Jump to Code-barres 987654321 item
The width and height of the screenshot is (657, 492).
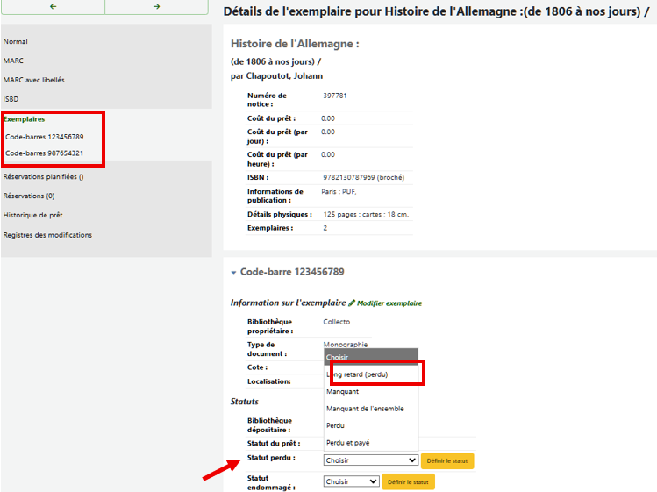pyautogui.click(x=45, y=153)
